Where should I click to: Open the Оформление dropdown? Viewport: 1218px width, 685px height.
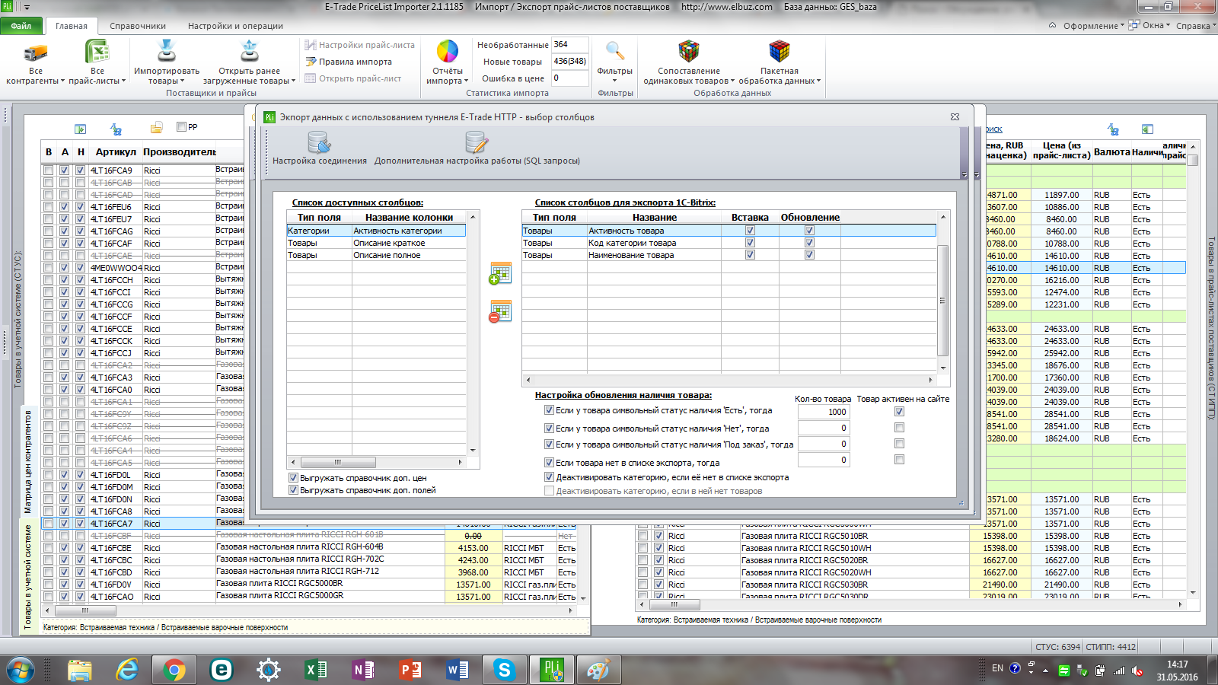coord(1093,26)
